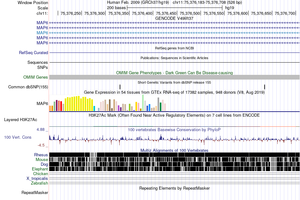This screenshot has width=300, height=200.
Task: Click the Layered H3K27Ac track label
Action: coord(21,119)
